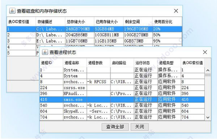Sort by 进程ID column header
This screenshot has width=217, height=139.
[x=51, y=63]
